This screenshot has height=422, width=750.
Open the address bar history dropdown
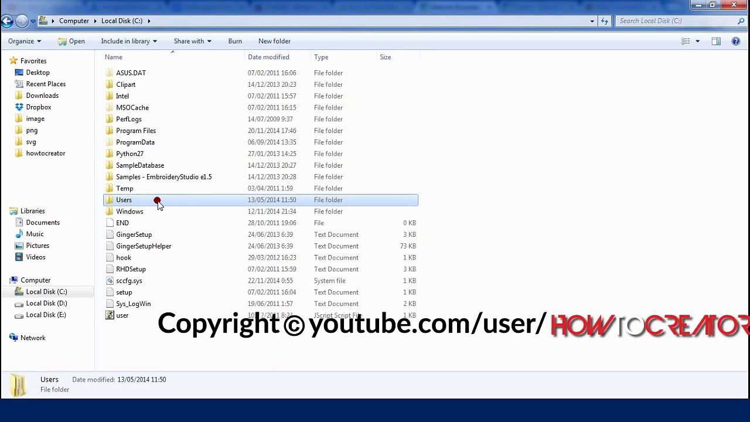(592, 21)
